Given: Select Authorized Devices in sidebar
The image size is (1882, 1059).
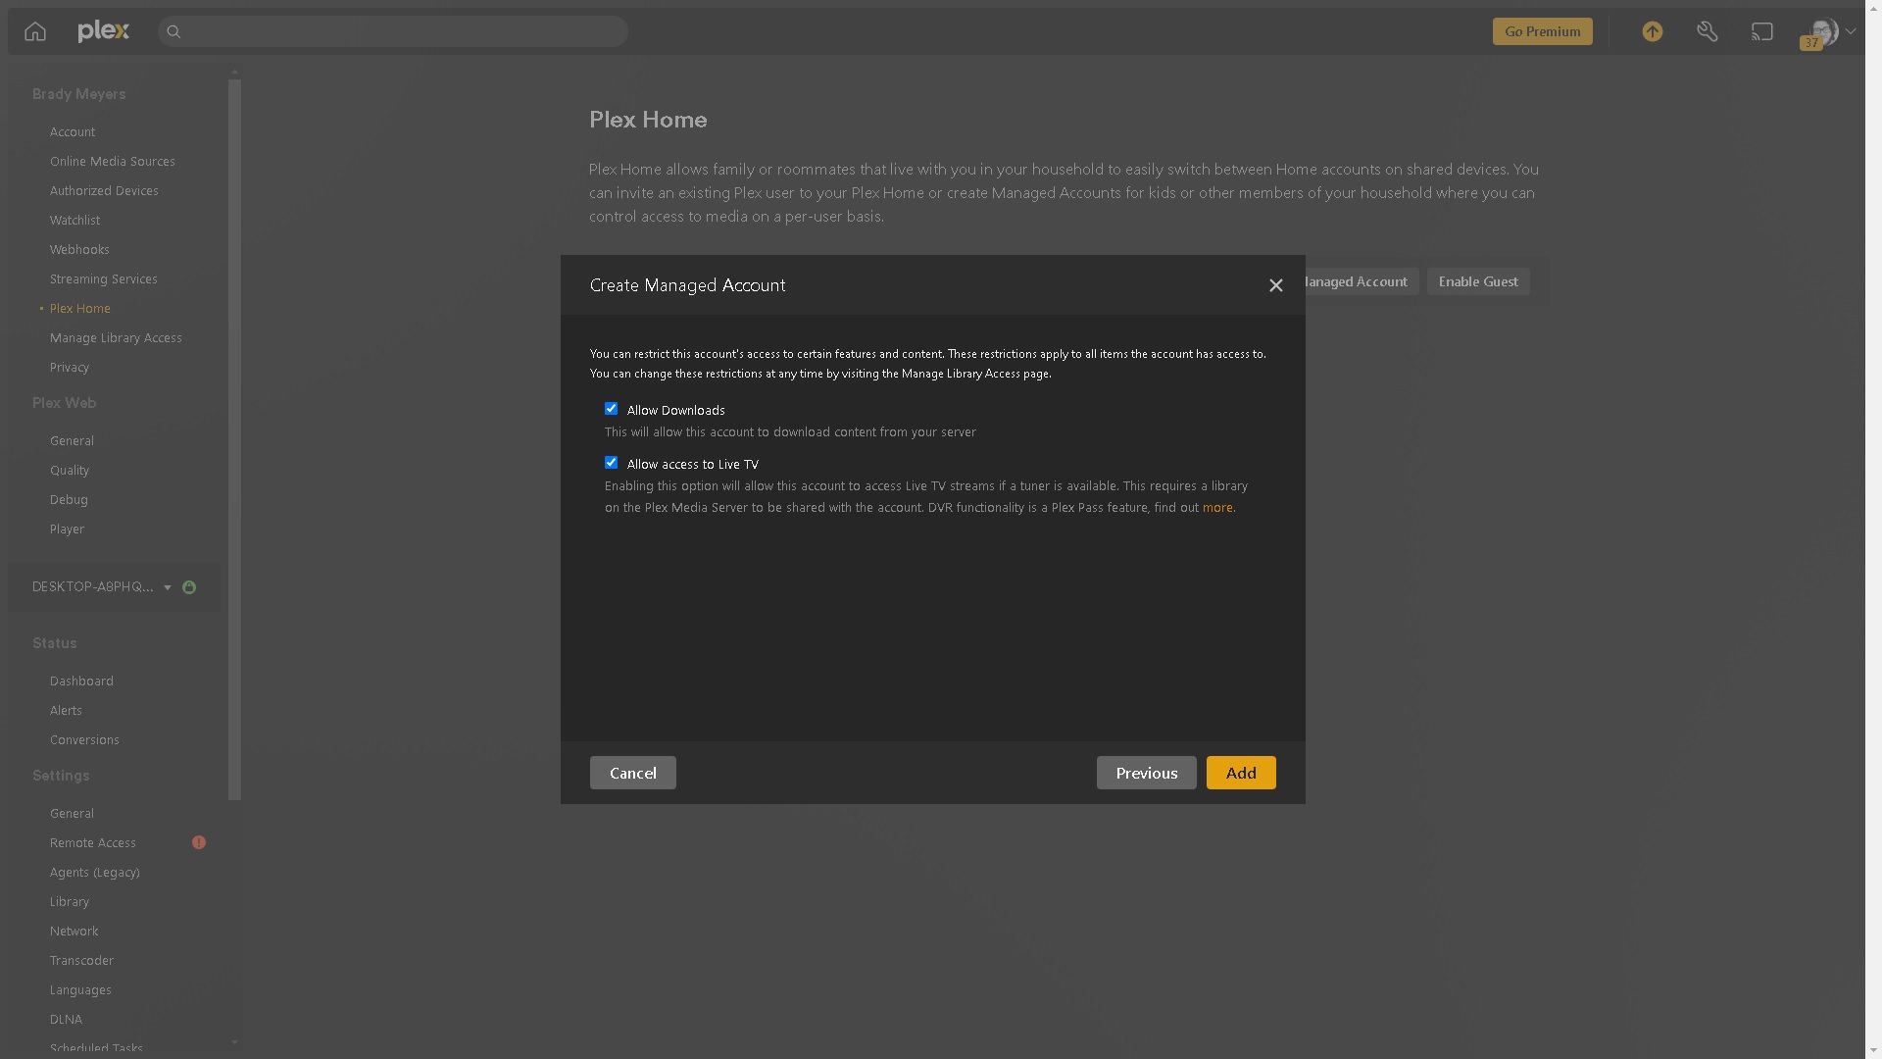Looking at the screenshot, I should tap(104, 190).
